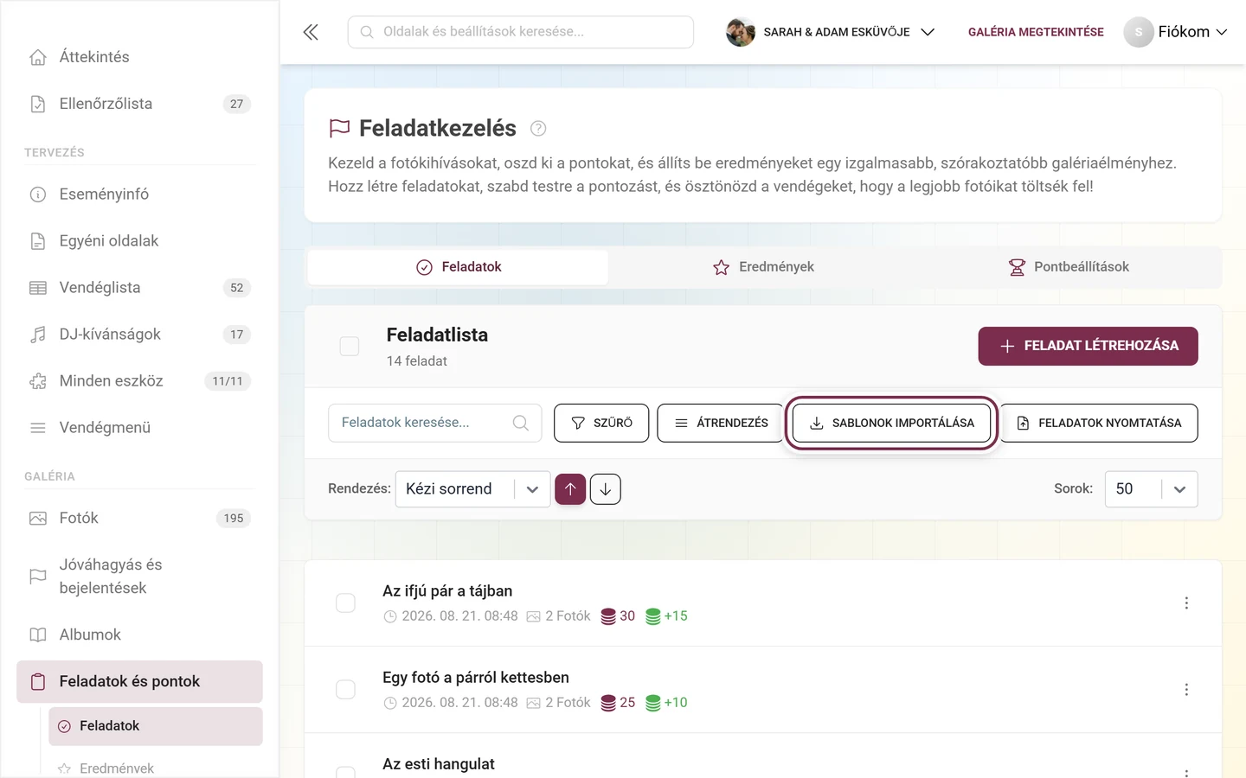Select the Feladatok sub-item under Feladatok és pontok

pyautogui.click(x=156, y=726)
